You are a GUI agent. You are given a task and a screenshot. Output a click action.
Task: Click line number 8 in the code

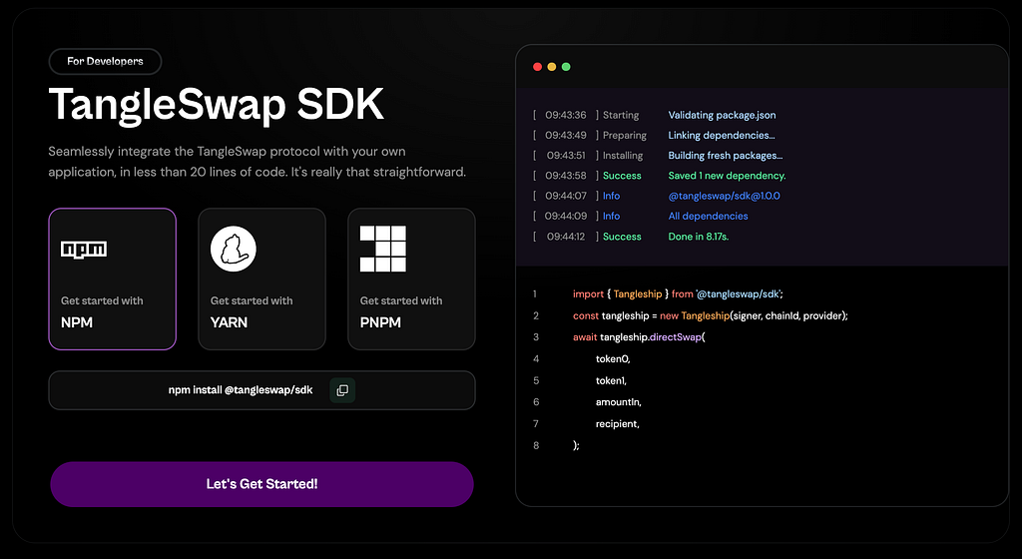pyautogui.click(x=536, y=445)
